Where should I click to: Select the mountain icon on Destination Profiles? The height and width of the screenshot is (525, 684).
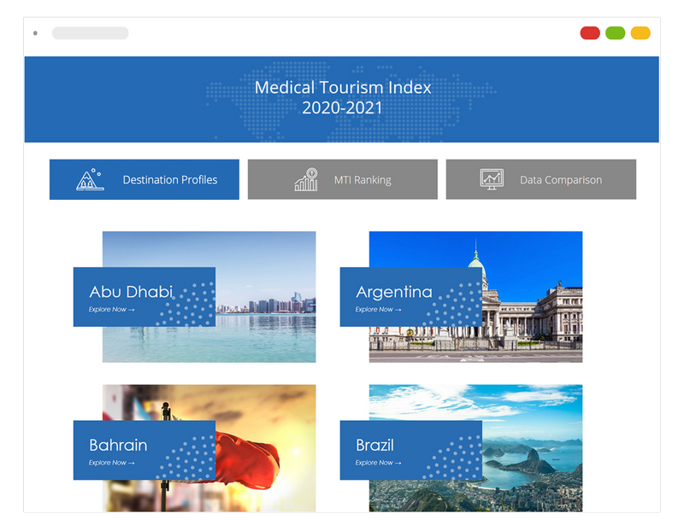pyautogui.click(x=86, y=179)
